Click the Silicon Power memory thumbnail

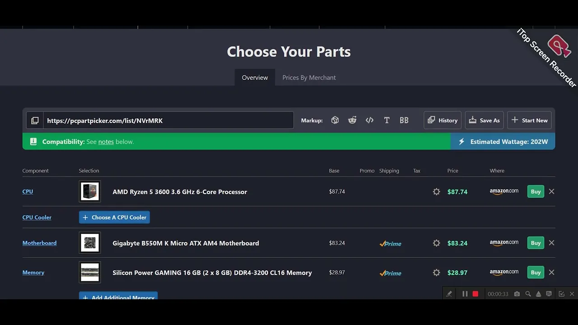click(x=90, y=272)
